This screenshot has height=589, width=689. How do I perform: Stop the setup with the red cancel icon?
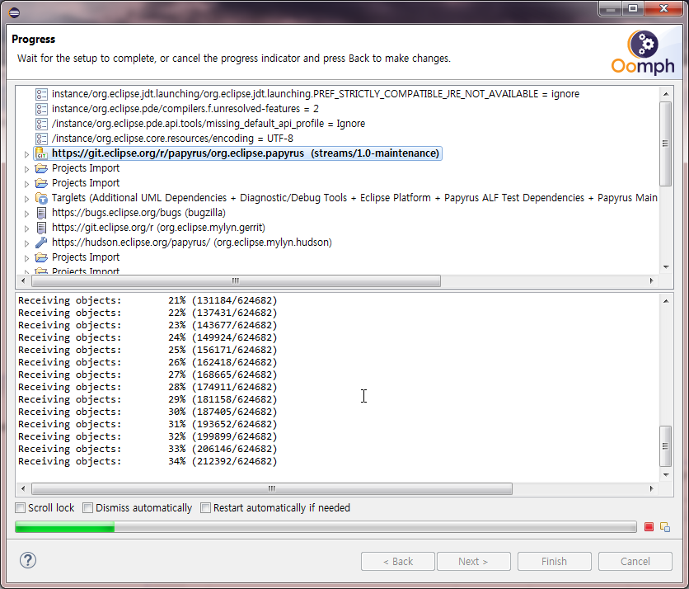tap(649, 526)
